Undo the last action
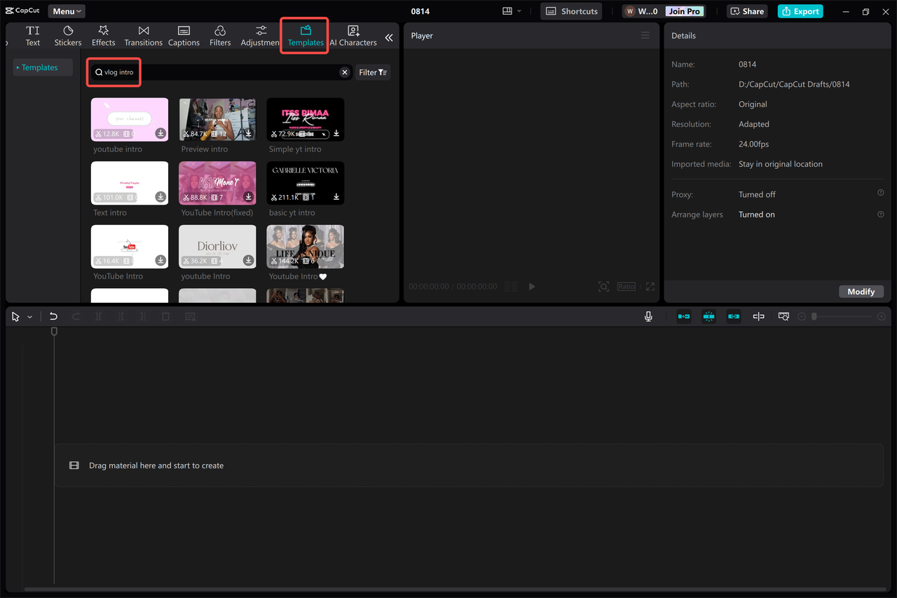Image resolution: width=897 pixels, height=598 pixels. (53, 317)
